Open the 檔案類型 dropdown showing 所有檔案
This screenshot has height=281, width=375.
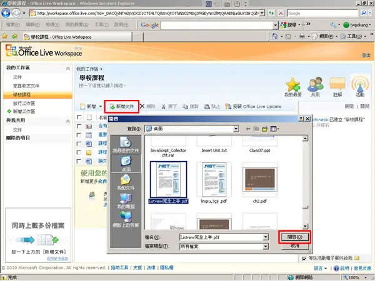click(x=266, y=247)
